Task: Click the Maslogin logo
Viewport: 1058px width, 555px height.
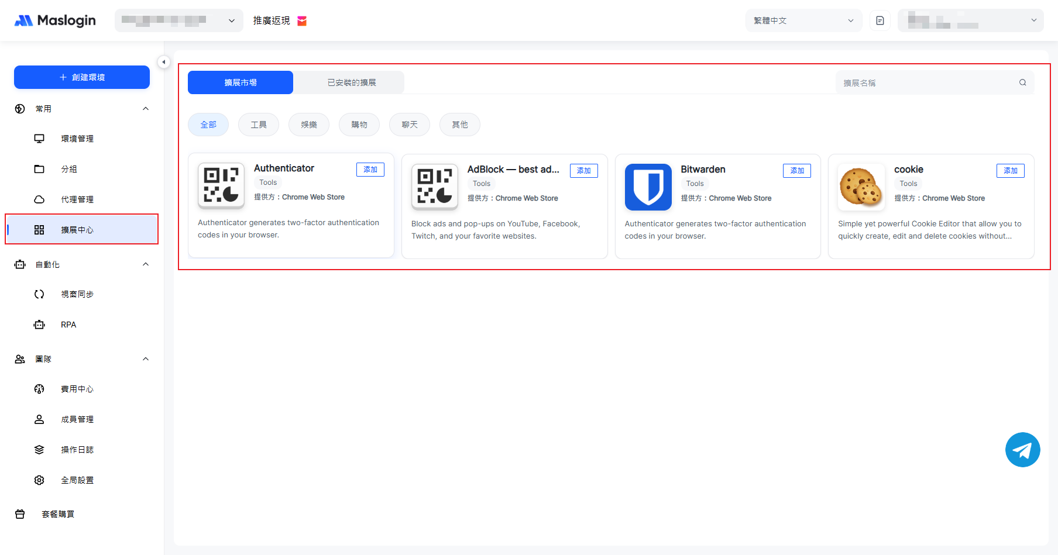Action: pyautogui.click(x=55, y=20)
